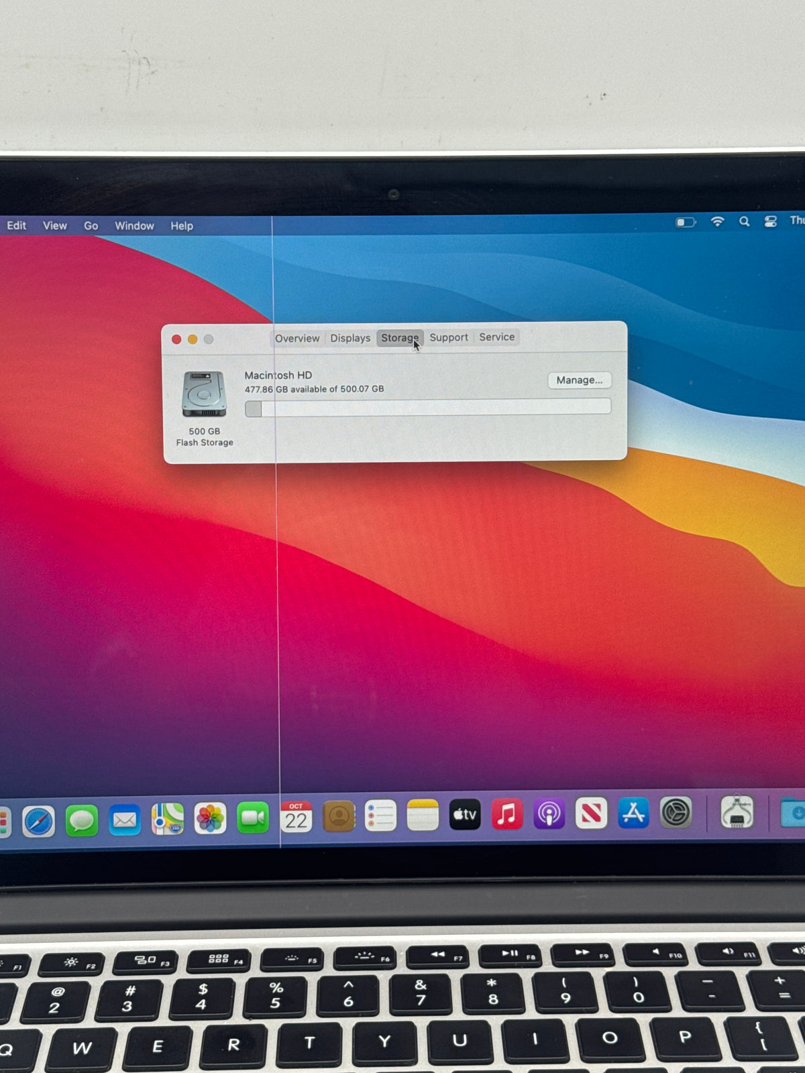The image size is (805, 1073).
Task: Switch to the Overview tab
Action: pyautogui.click(x=297, y=339)
